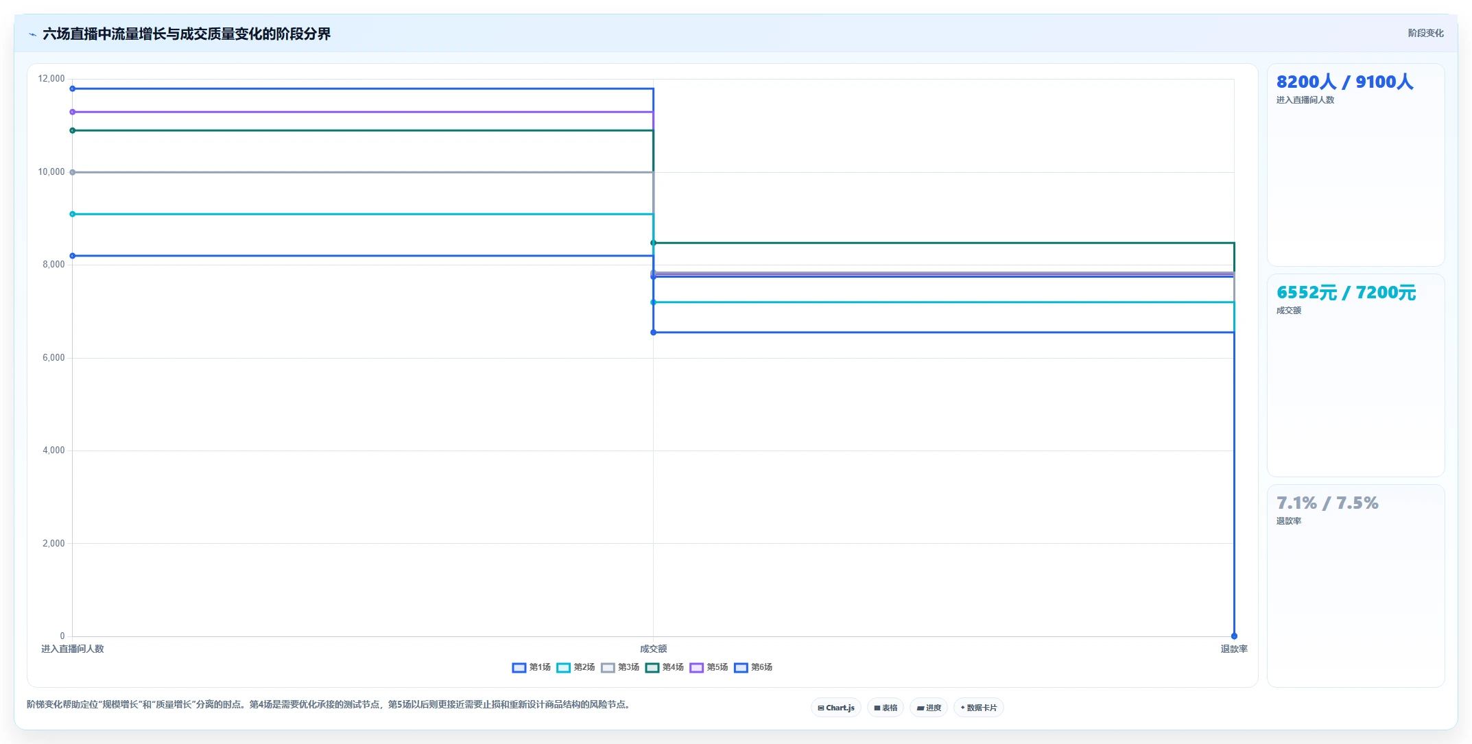The image size is (1472, 744).
Task: Click the 进入直播间人数 label in the first card
Action: 1305,100
